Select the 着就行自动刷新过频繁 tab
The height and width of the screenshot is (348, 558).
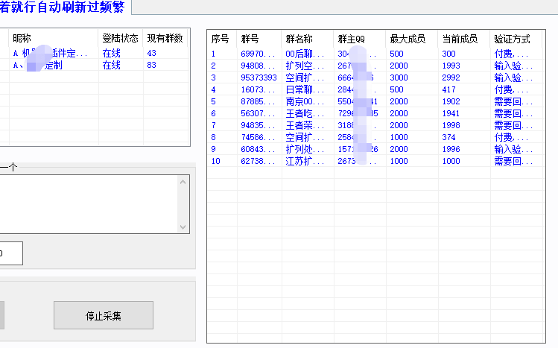64,7
